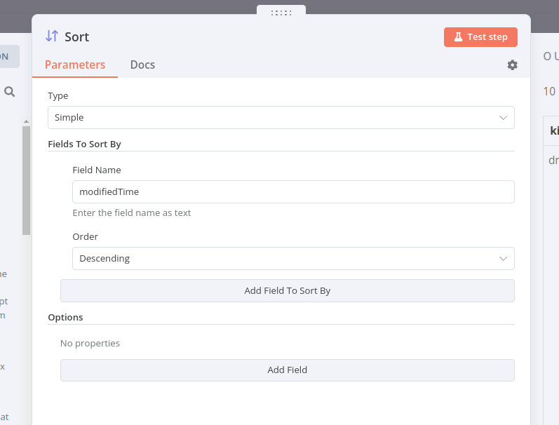
Task: Click the flask icon on Test step
Action: (458, 37)
